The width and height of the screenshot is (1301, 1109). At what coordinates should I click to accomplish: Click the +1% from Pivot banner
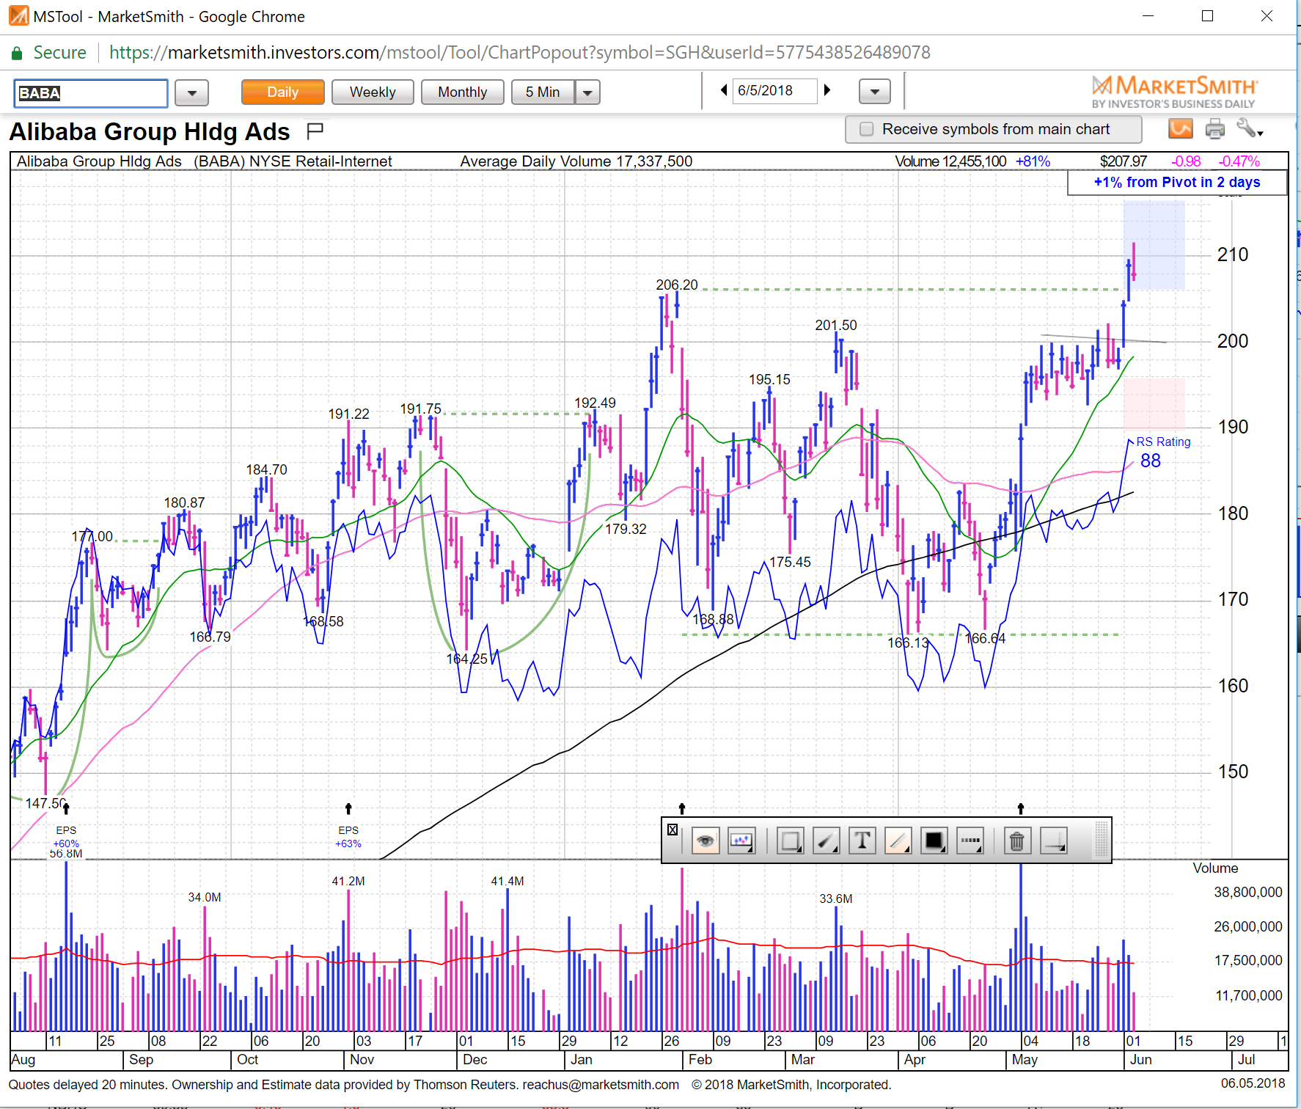point(1177,183)
